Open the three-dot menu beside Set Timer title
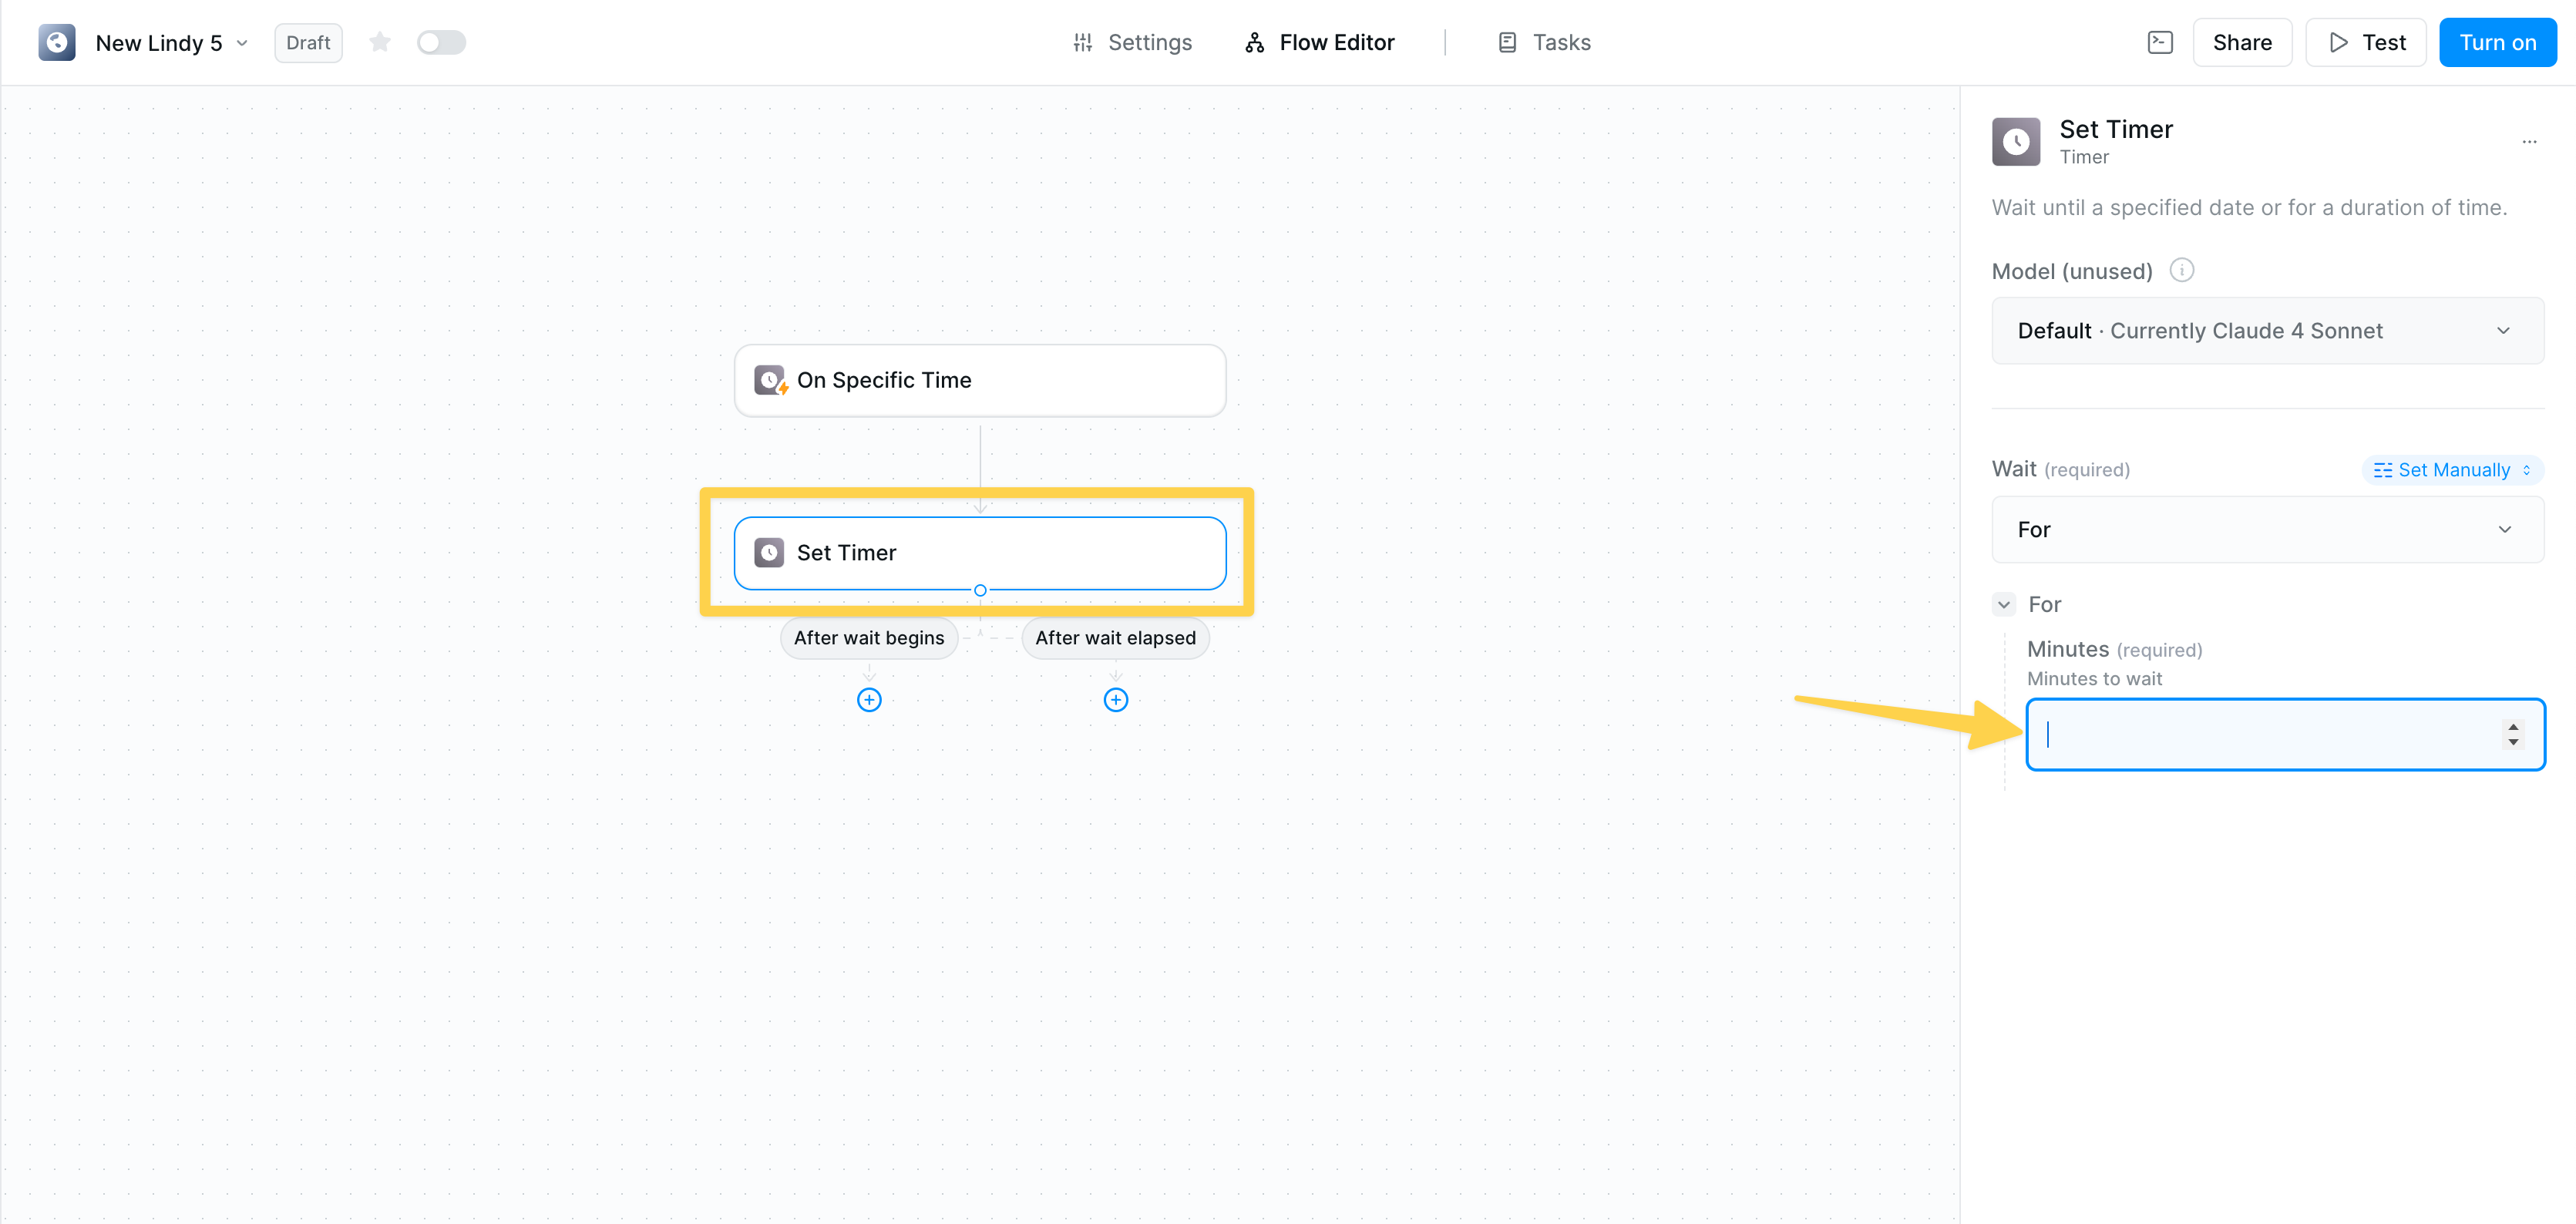This screenshot has height=1224, width=2576. (x=2530, y=141)
